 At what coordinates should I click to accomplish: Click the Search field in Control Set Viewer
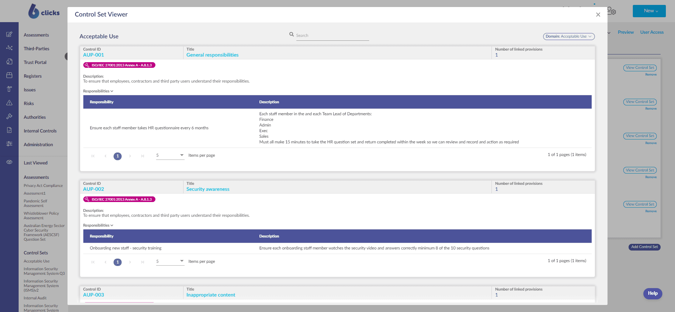(332, 35)
